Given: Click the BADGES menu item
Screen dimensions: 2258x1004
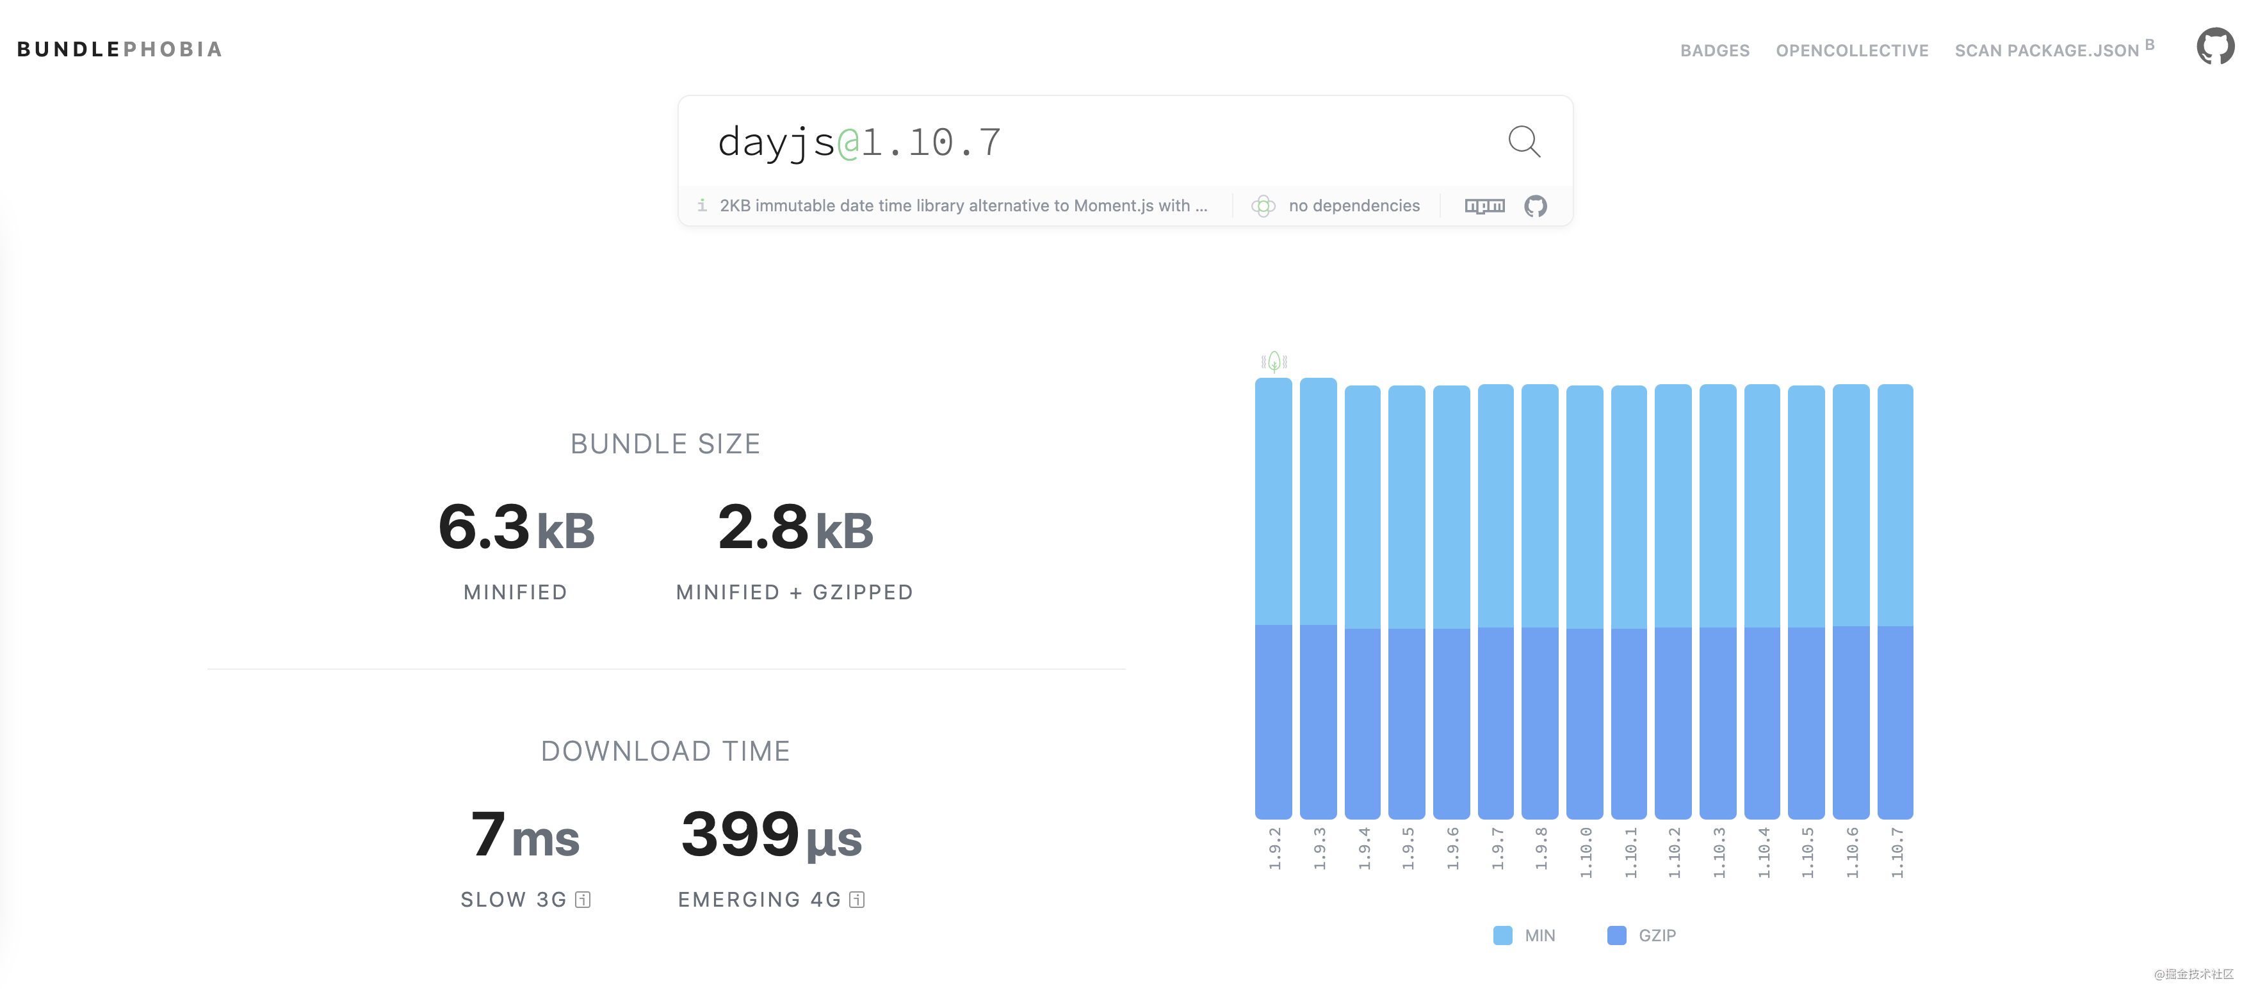Looking at the screenshot, I should click(1716, 47).
